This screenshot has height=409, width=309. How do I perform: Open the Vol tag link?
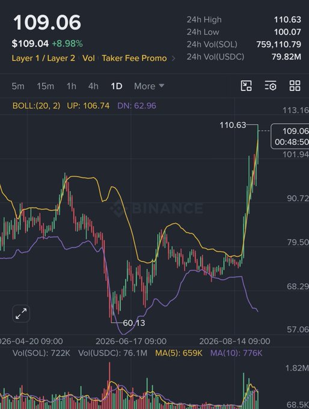tap(88, 58)
